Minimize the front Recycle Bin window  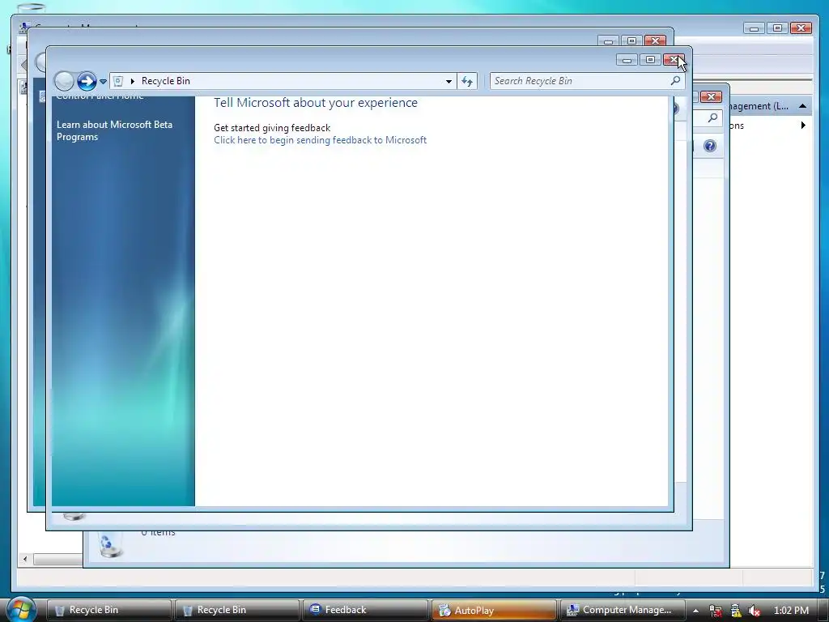(x=627, y=60)
